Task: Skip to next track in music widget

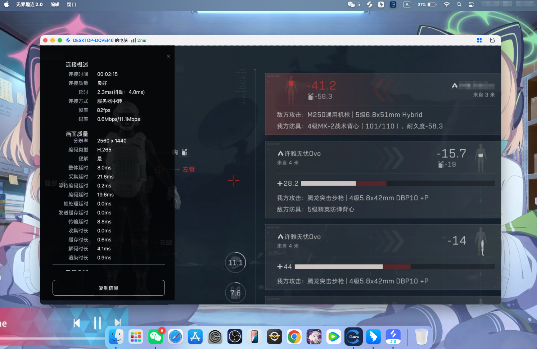Action: pos(118,323)
